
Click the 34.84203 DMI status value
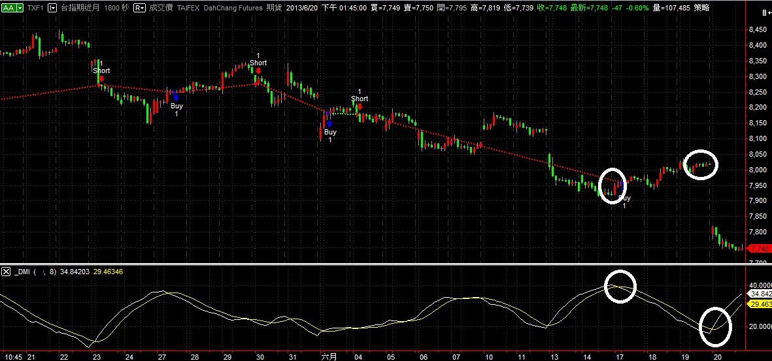[75, 272]
